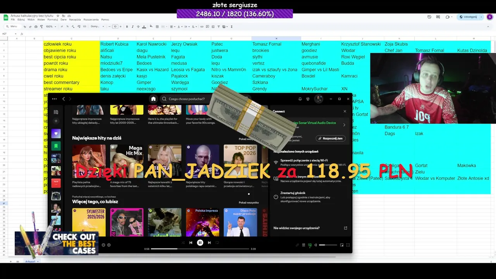The height and width of the screenshot is (279, 496).
Task: Open horizontal align dropdown in Sheets
Action: (172, 27)
